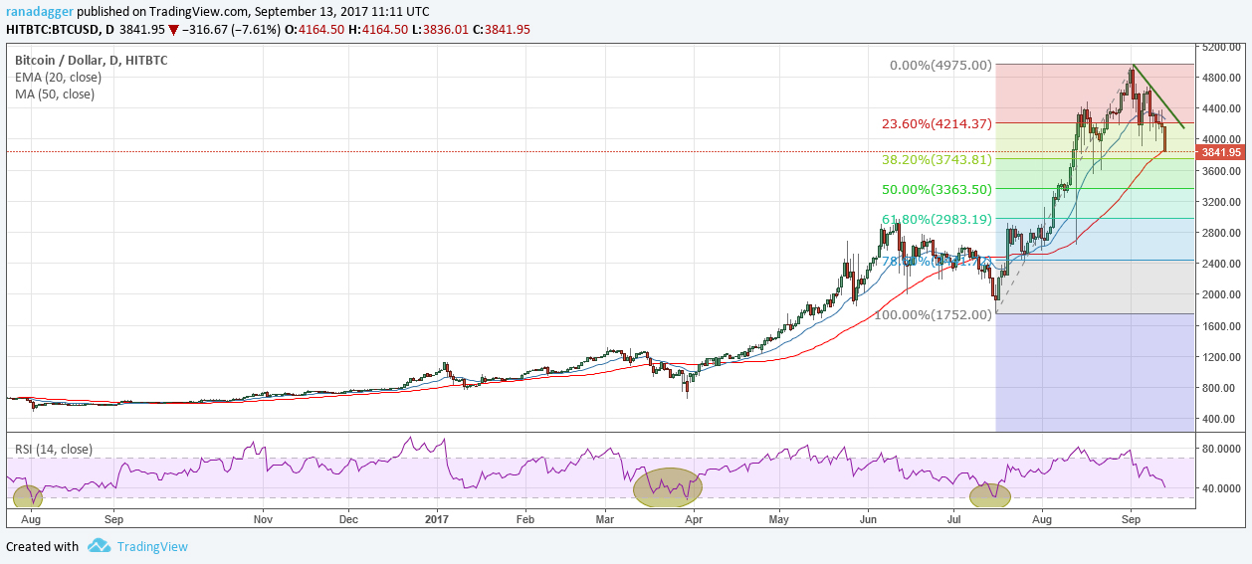The width and height of the screenshot is (1252, 564).
Task: Click the TradingView cloud logo icon
Action: [99, 546]
